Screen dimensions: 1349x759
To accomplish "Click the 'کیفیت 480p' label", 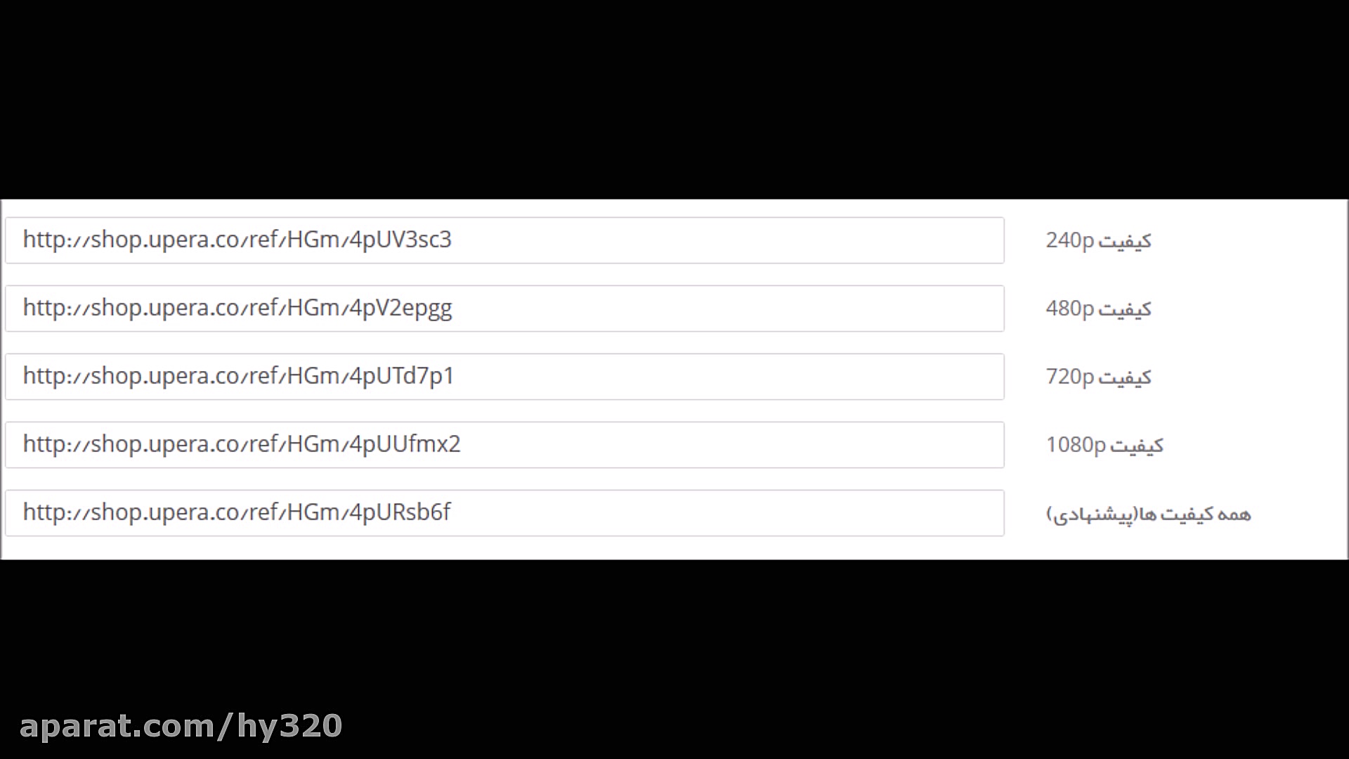I will coord(1098,309).
